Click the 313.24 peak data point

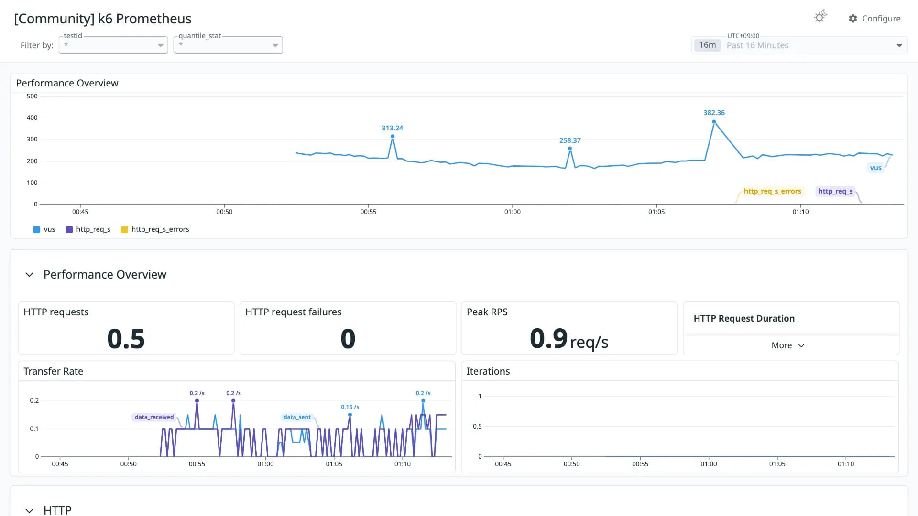393,137
